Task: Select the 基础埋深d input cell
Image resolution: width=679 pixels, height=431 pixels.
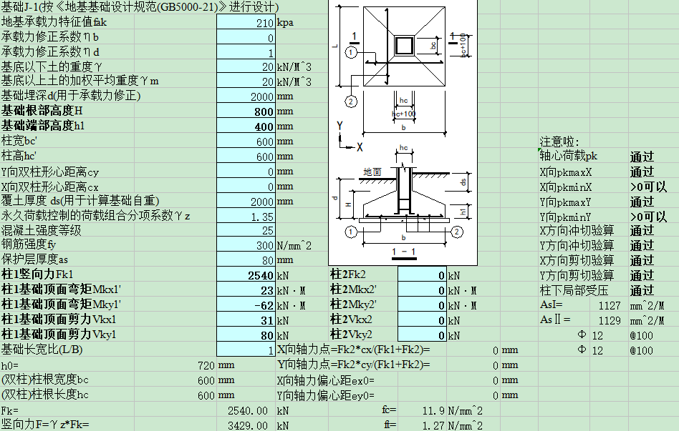Action: (245, 96)
